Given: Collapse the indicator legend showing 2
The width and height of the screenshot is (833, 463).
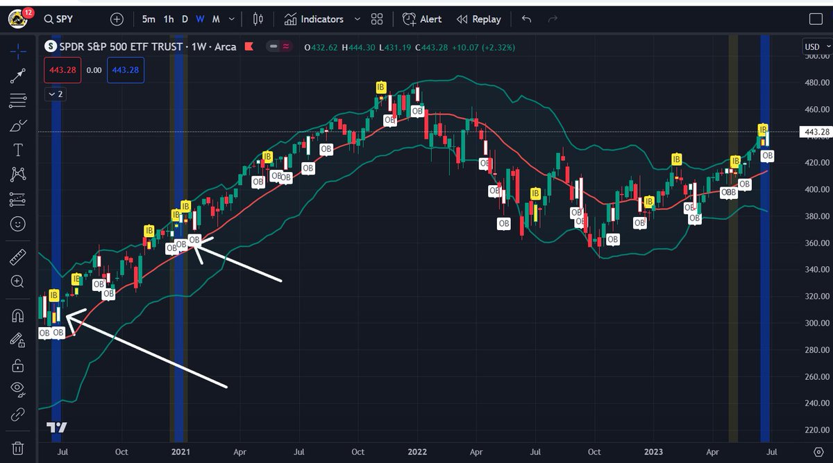Looking at the screenshot, I should [55, 94].
